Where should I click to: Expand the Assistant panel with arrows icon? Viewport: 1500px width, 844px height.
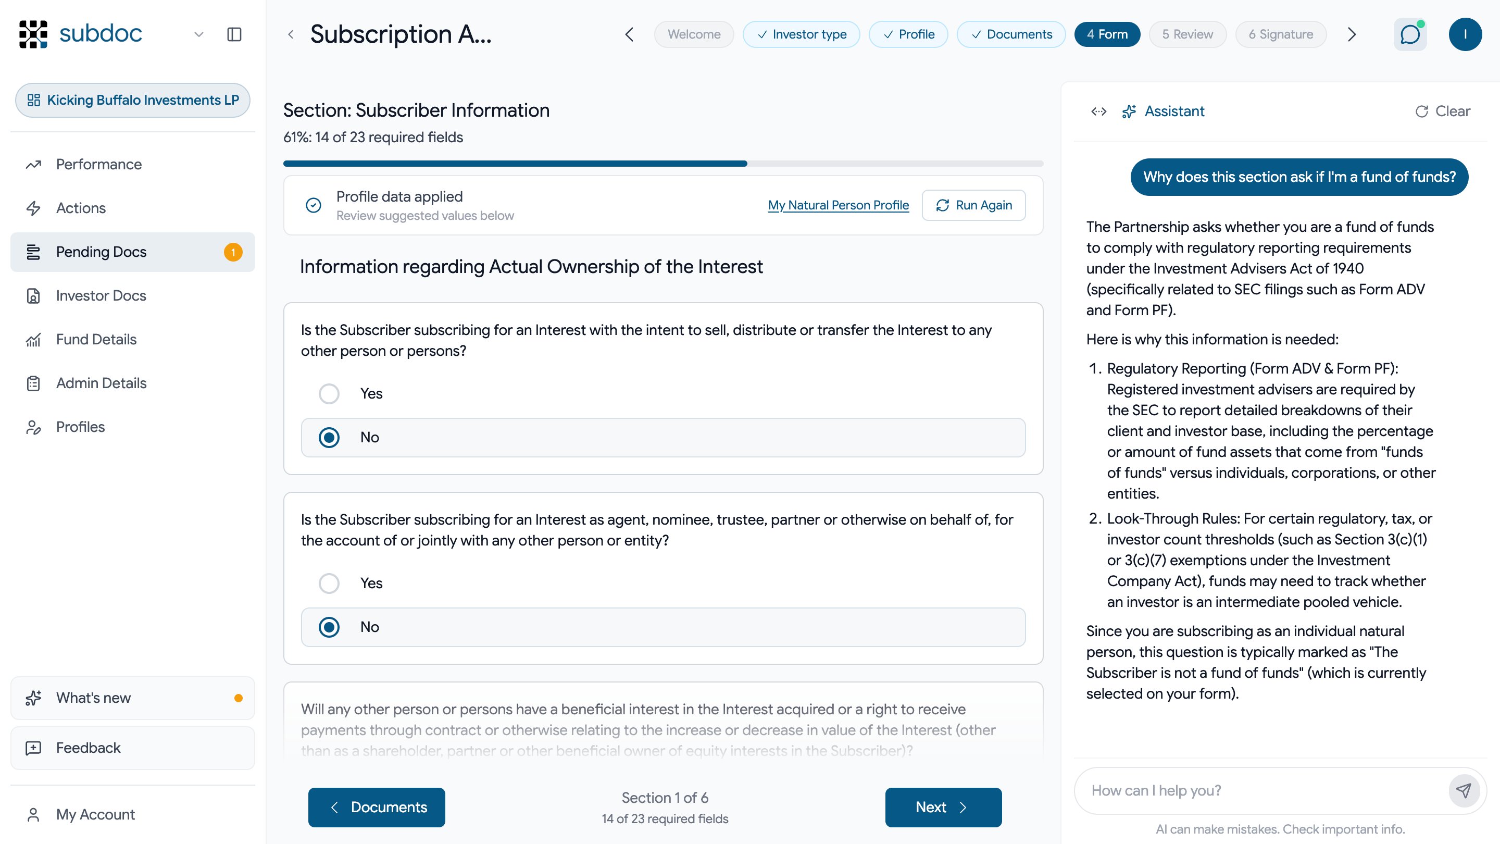coord(1099,111)
